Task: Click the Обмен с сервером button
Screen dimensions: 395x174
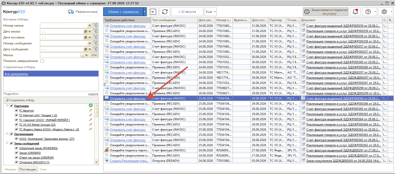Action: point(123,12)
